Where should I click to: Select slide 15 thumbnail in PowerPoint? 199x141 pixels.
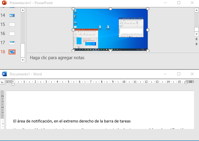12,24
